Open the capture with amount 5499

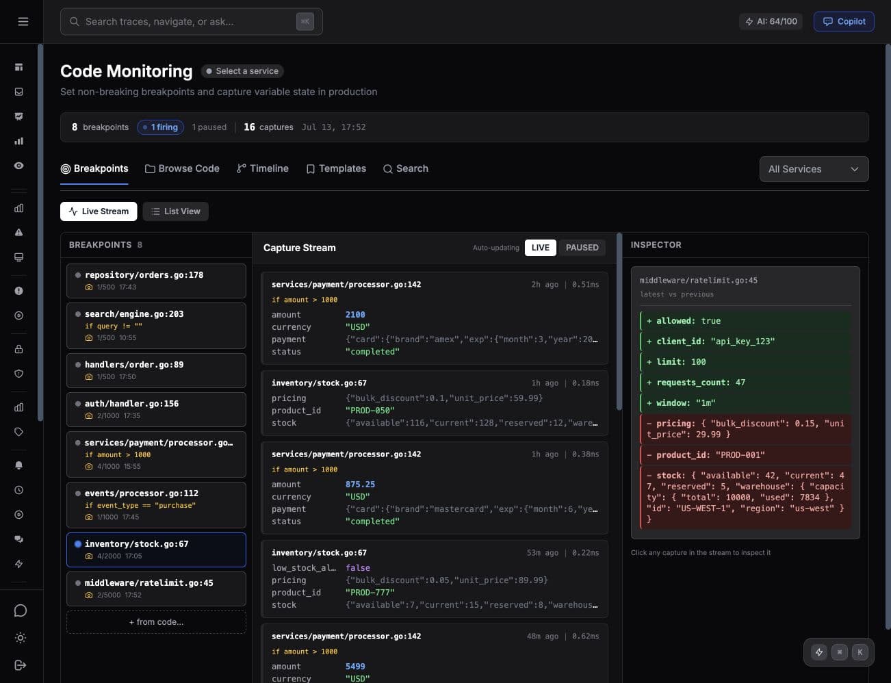pyautogui.click(x=435, y=654)
